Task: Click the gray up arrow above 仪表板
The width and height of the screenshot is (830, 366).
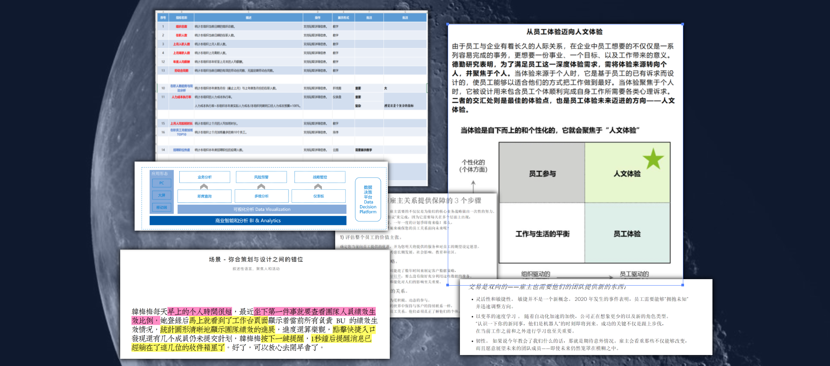Action: tap(318, 186)
